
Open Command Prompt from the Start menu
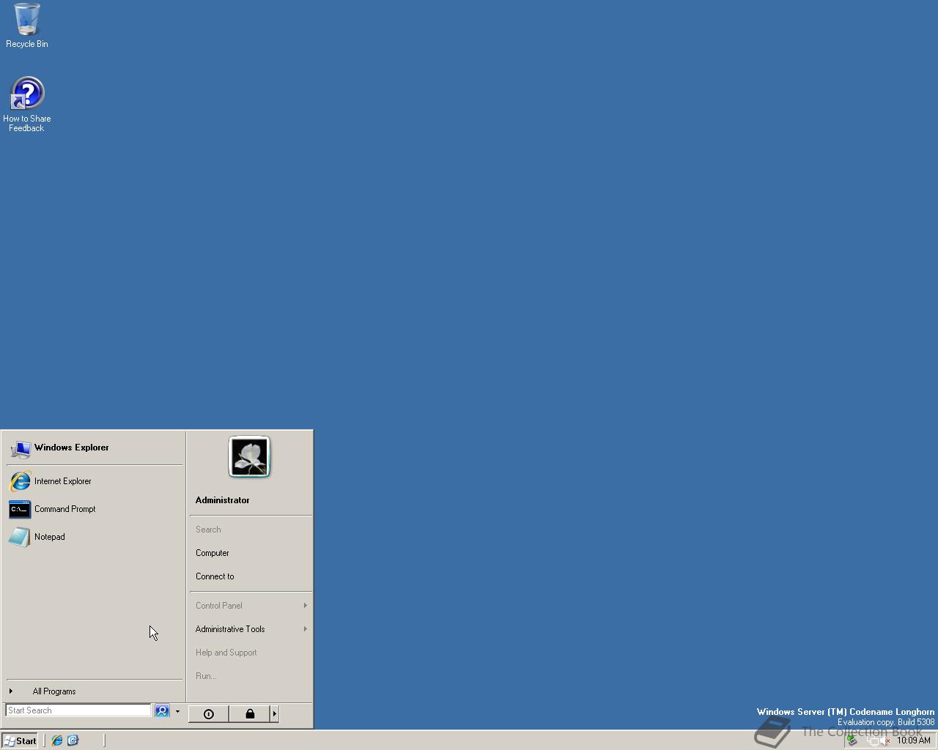tap(95, 509)
